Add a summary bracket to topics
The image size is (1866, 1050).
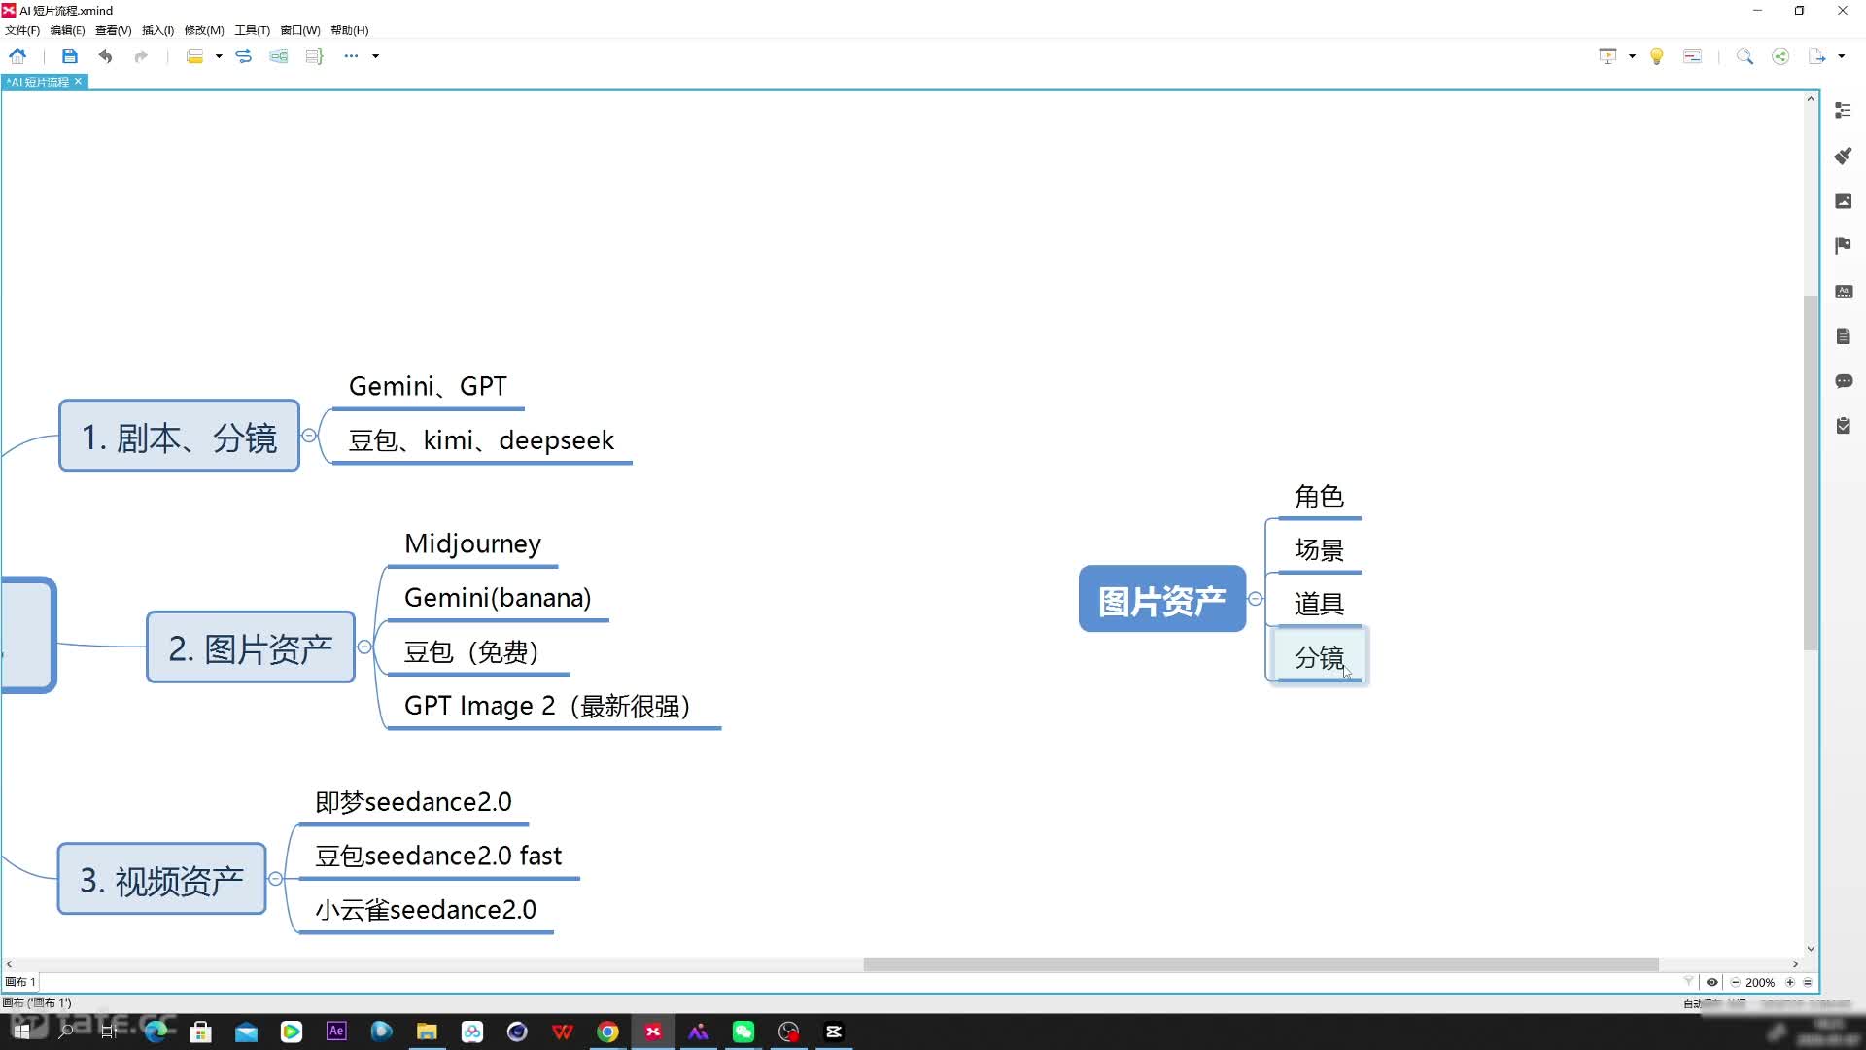(x=314, y=56)
